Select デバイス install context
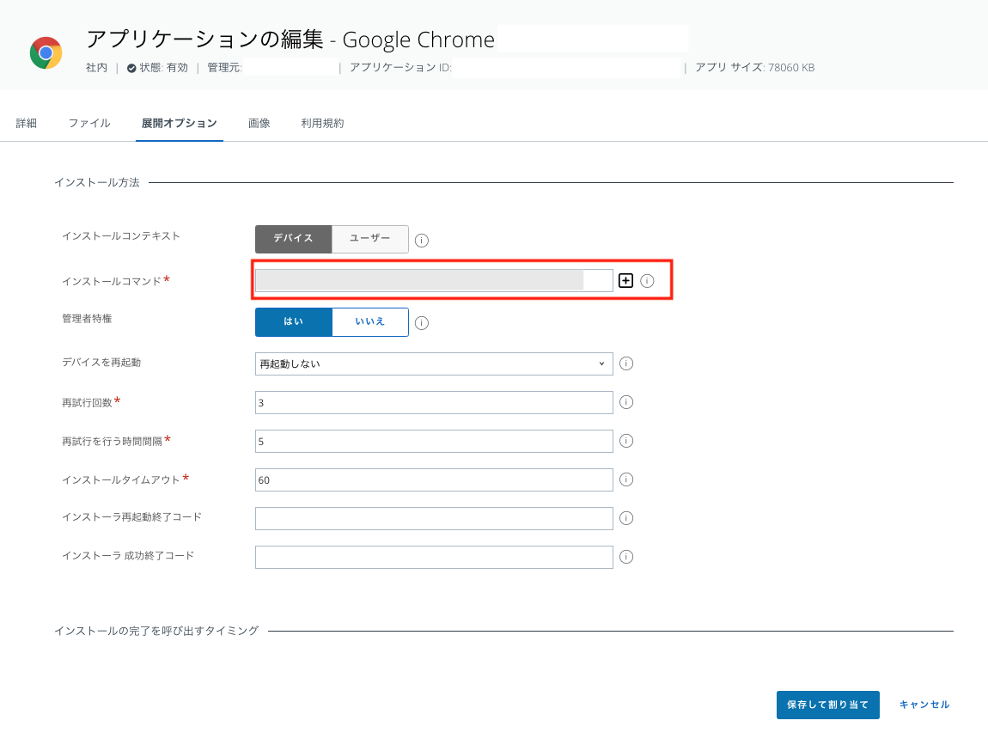This screenshot has height=745, width=988. [293, 239]
